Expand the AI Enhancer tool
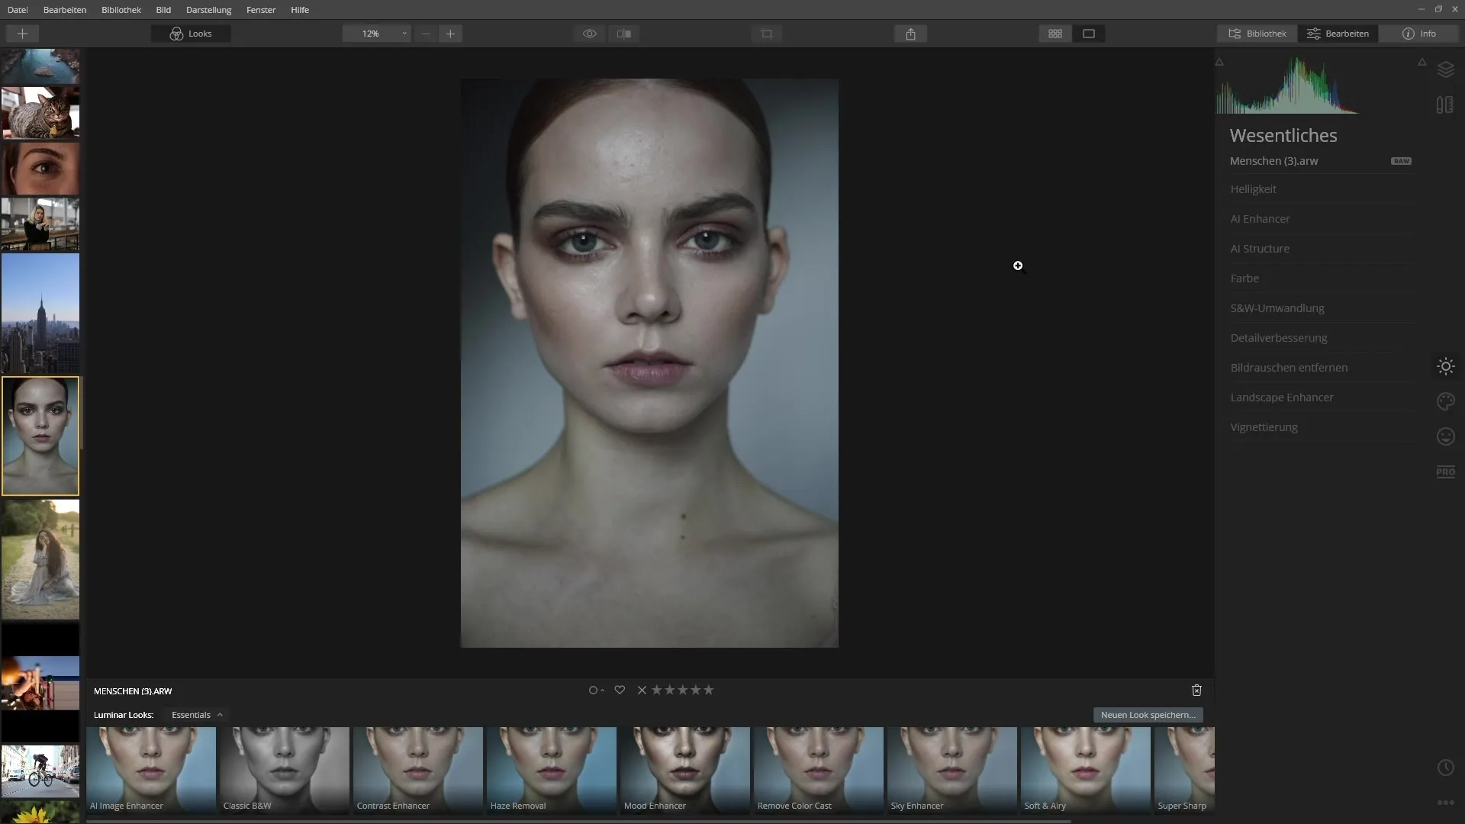Image resolution: width=1465 pixels, height=824 pixels. coord(1320,219)
